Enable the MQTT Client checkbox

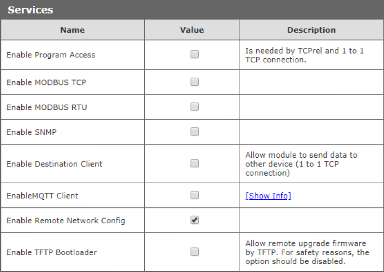194,195
